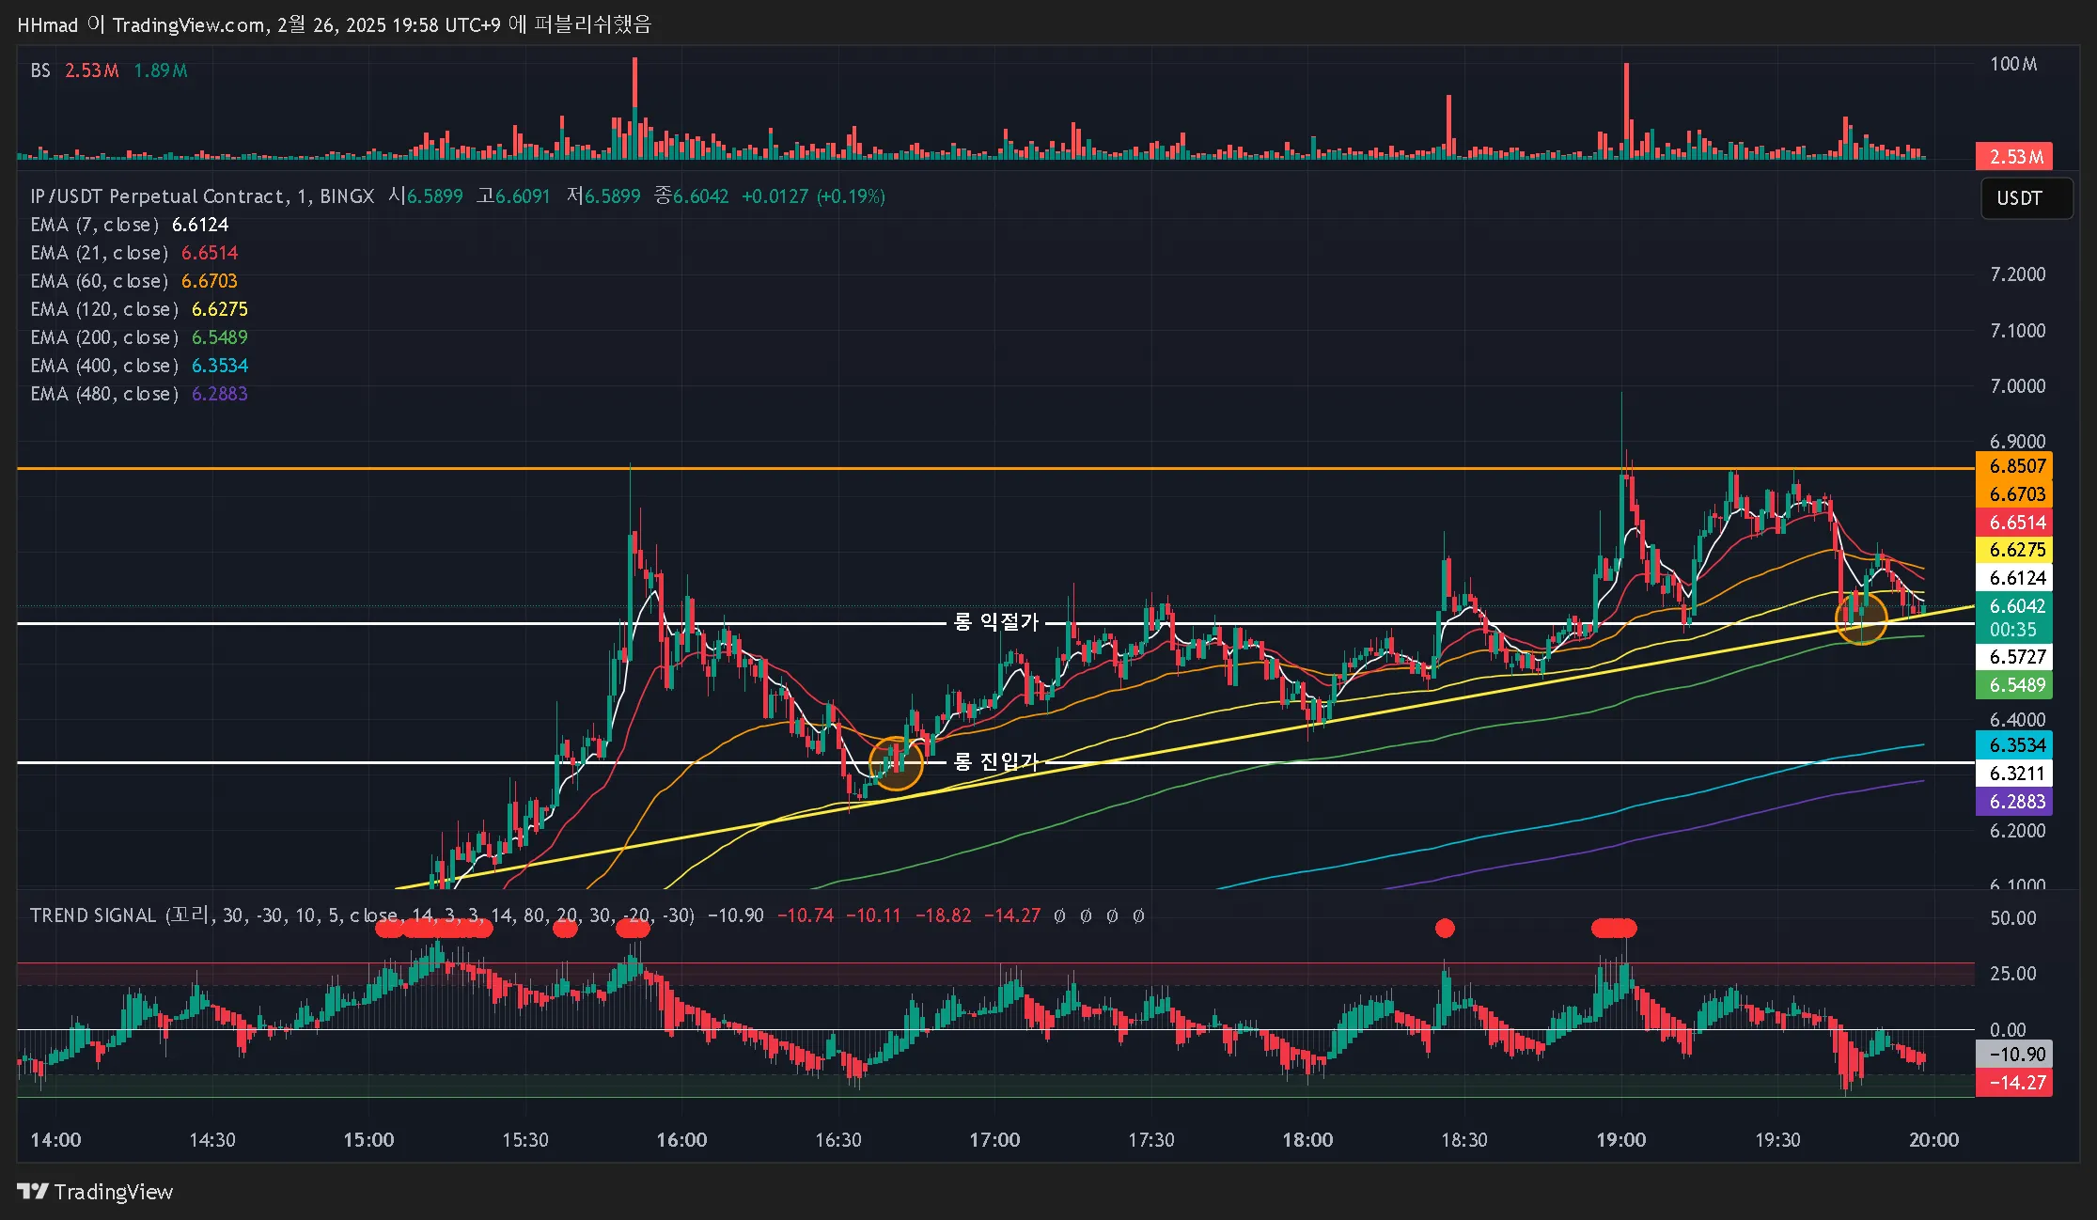Click the 6.8507 orange price label
The width and height of the screenshot is (2097, 1220).
click(2014, 466)
